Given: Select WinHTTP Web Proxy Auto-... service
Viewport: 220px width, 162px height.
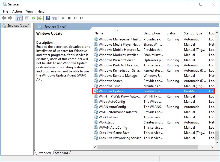Looking at the screenshot, I should 154,96.
